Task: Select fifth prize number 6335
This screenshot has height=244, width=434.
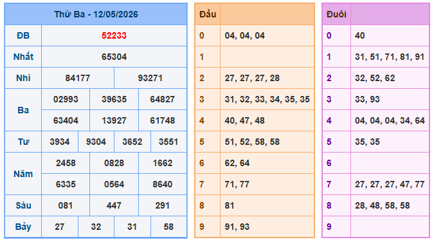Action: coord(66,184)
